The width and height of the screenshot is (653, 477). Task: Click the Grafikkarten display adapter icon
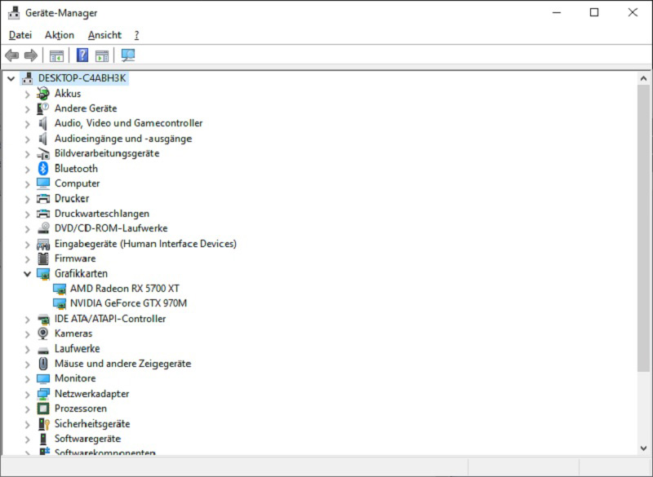(x=43, y=274)
